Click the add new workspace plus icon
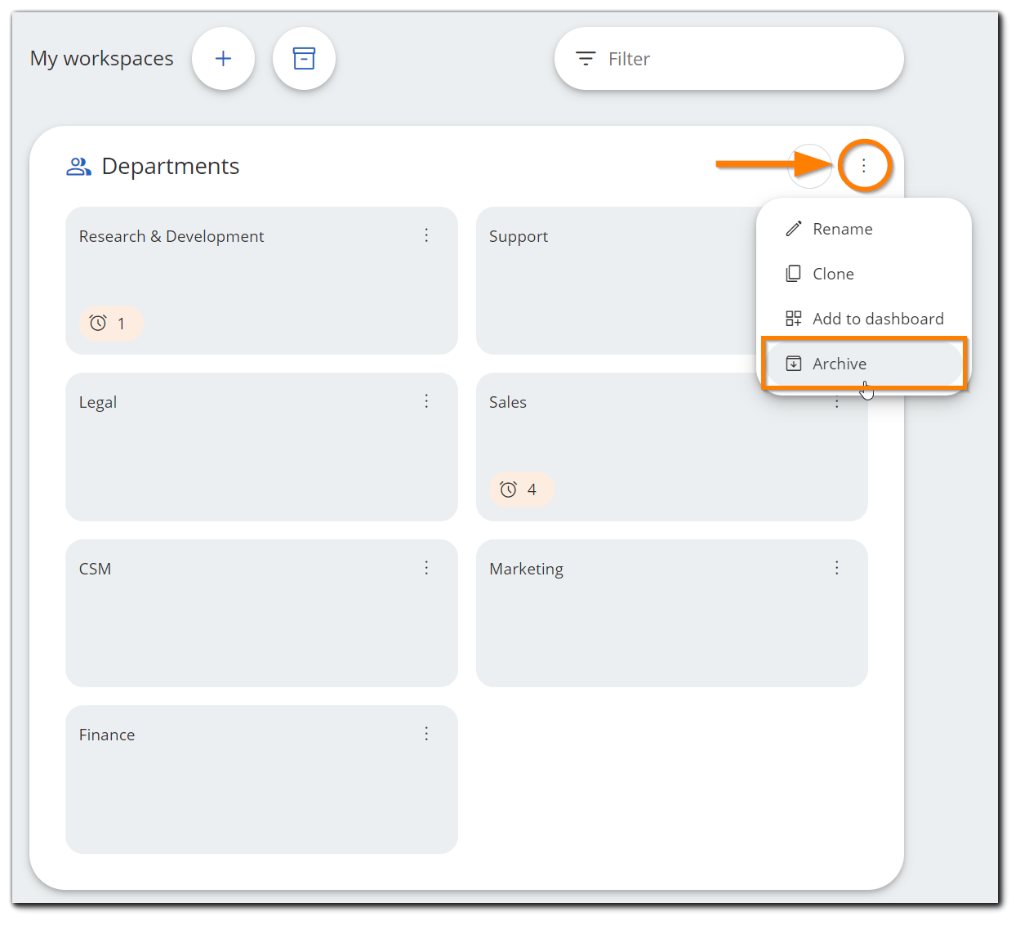 pos(223,58)
